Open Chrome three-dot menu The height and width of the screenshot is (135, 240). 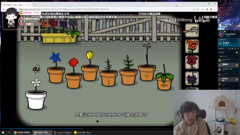tap(215, 9)
